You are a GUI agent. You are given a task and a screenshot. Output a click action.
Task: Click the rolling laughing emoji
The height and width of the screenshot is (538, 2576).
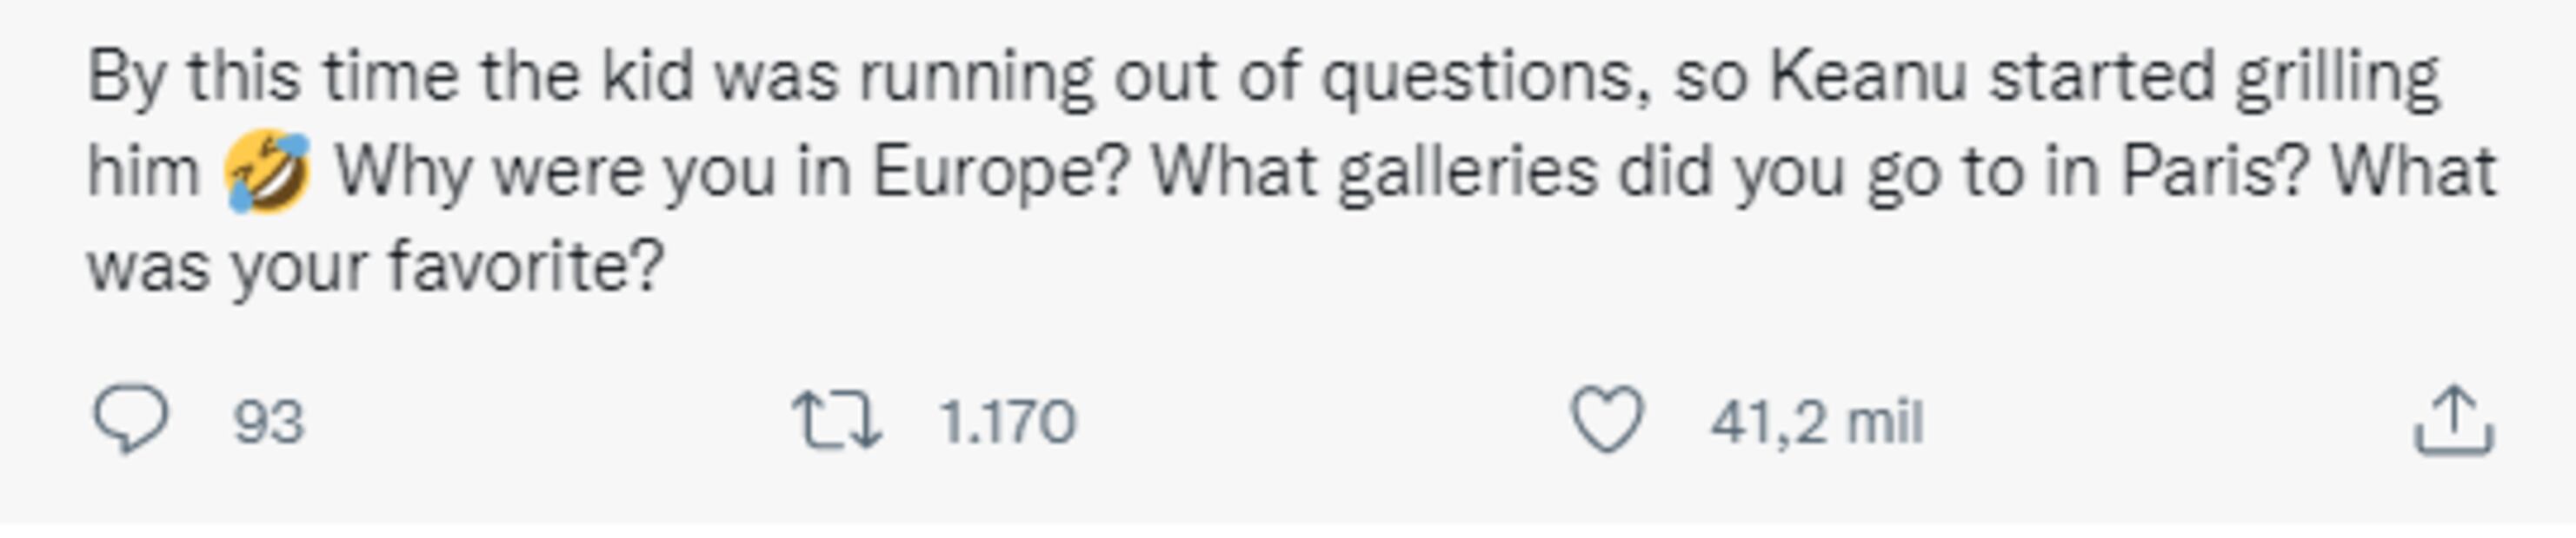tap(267, 171)
